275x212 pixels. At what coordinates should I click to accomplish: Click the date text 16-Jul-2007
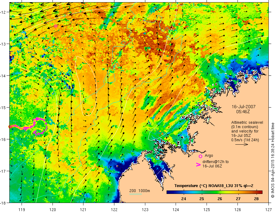pyautogui.click(x=244, y=107)
